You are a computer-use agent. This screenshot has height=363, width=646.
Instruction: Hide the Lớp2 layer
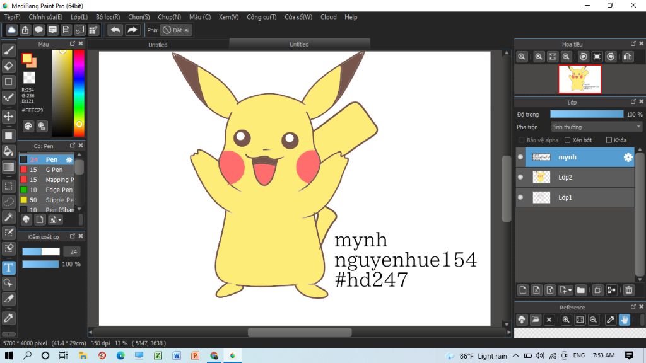(x=520, y=177)
